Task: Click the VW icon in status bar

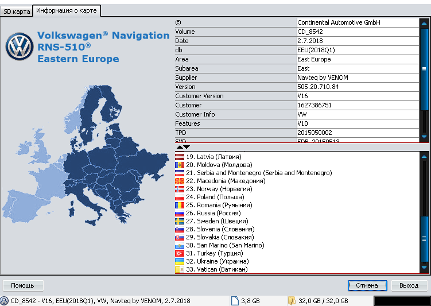Action: [5, 301]
